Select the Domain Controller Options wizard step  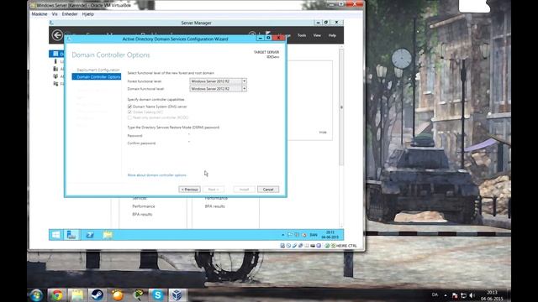[x=97, y=77]
